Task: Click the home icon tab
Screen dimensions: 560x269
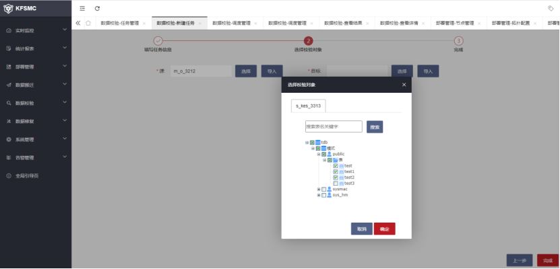Action: tap(88, 23)
